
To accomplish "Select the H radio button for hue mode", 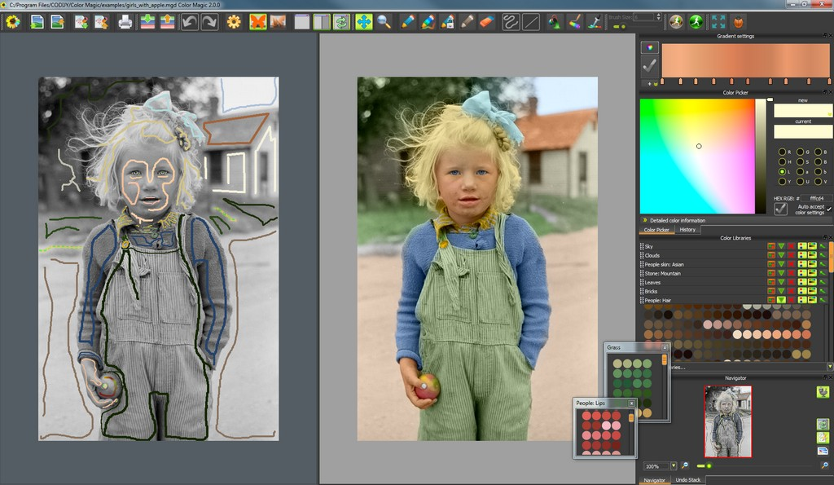I will 781,161.
